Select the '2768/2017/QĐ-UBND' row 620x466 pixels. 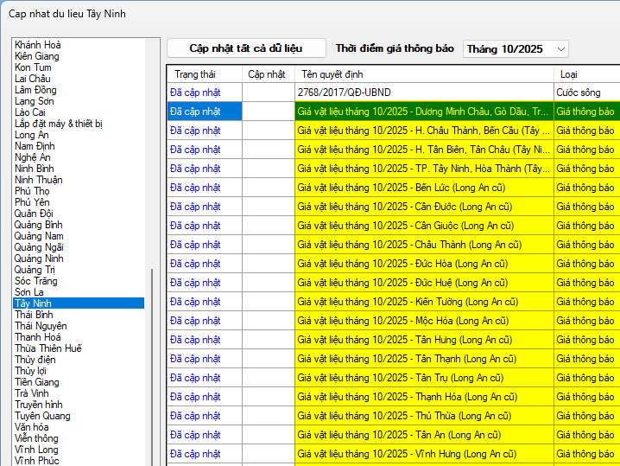coord(423,93)
